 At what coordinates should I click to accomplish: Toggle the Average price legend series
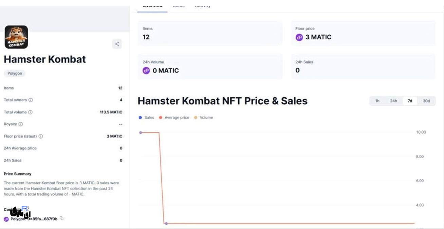pos(174,118)
